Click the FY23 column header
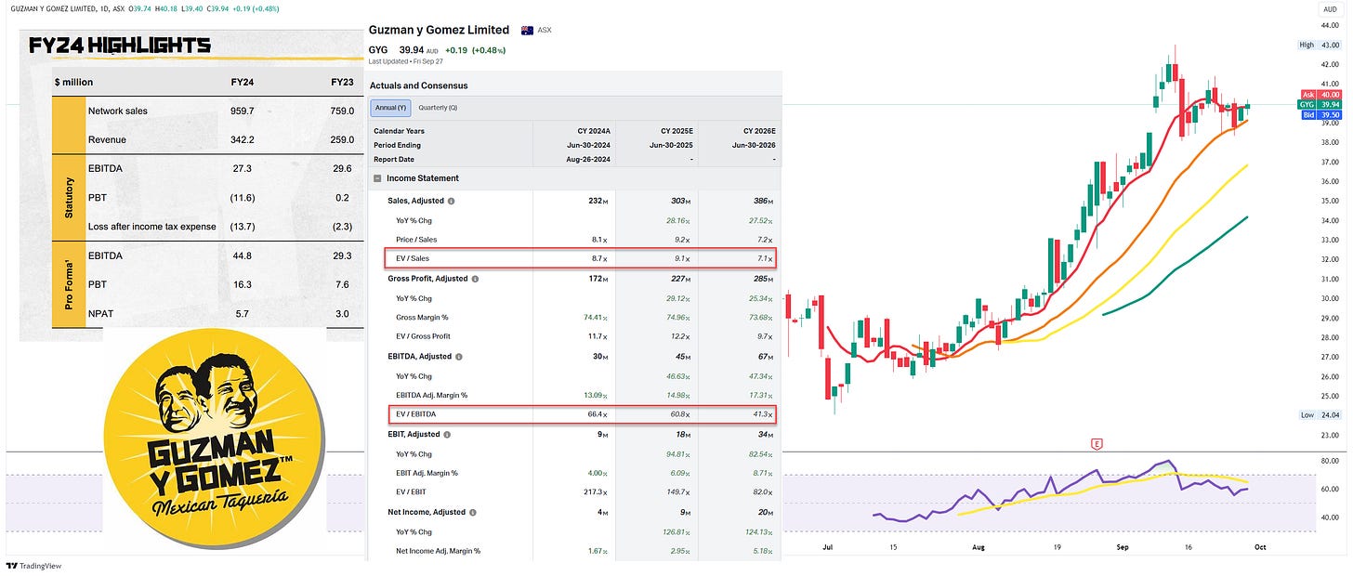 click(342, 82)
